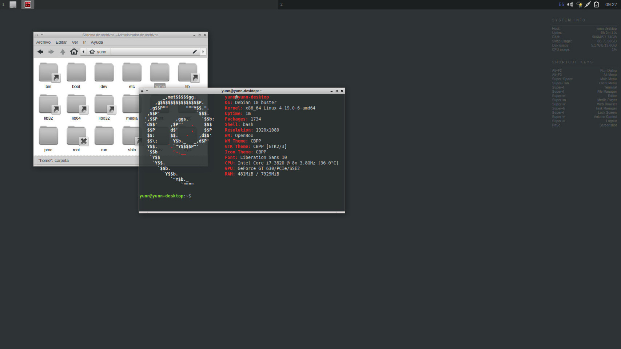Click the 'GPU: GeForce GT 630' line

tap(262, 168)
